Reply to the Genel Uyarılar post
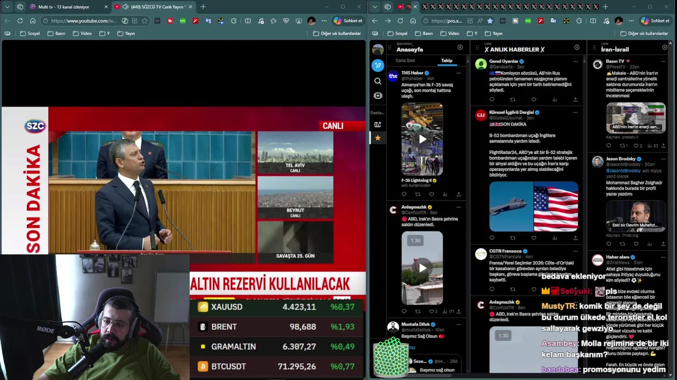 492,99
